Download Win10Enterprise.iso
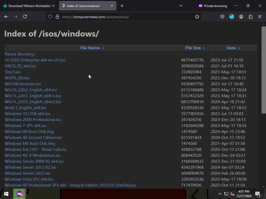Viewport: 266px width, 199px height. pos(23,84)
